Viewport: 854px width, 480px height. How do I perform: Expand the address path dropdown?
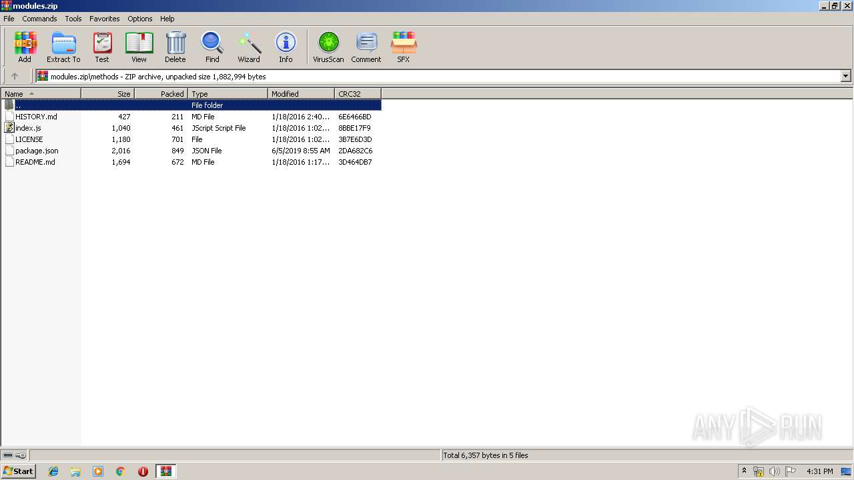coord(845,76)
